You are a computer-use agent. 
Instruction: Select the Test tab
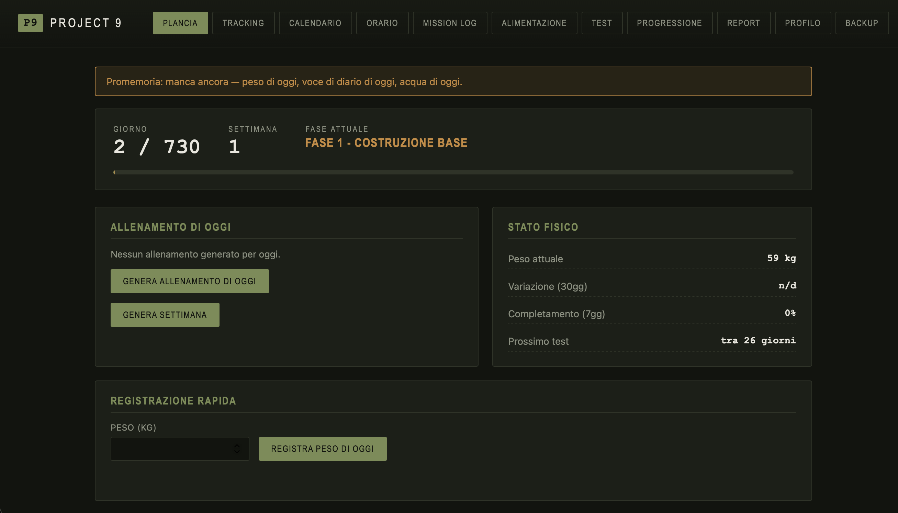tap(602, 23)
